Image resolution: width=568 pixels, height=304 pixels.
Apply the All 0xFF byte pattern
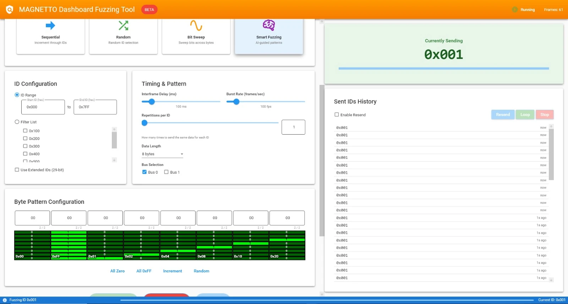click(144, 271)
